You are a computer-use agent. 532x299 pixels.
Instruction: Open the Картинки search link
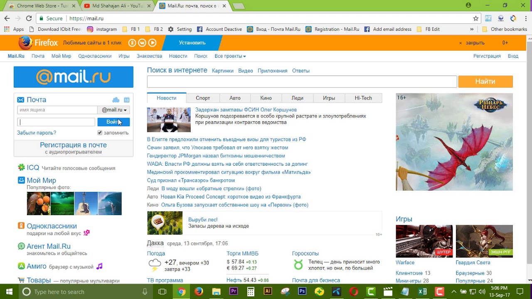pyautogui.click(x=222, y=71)
